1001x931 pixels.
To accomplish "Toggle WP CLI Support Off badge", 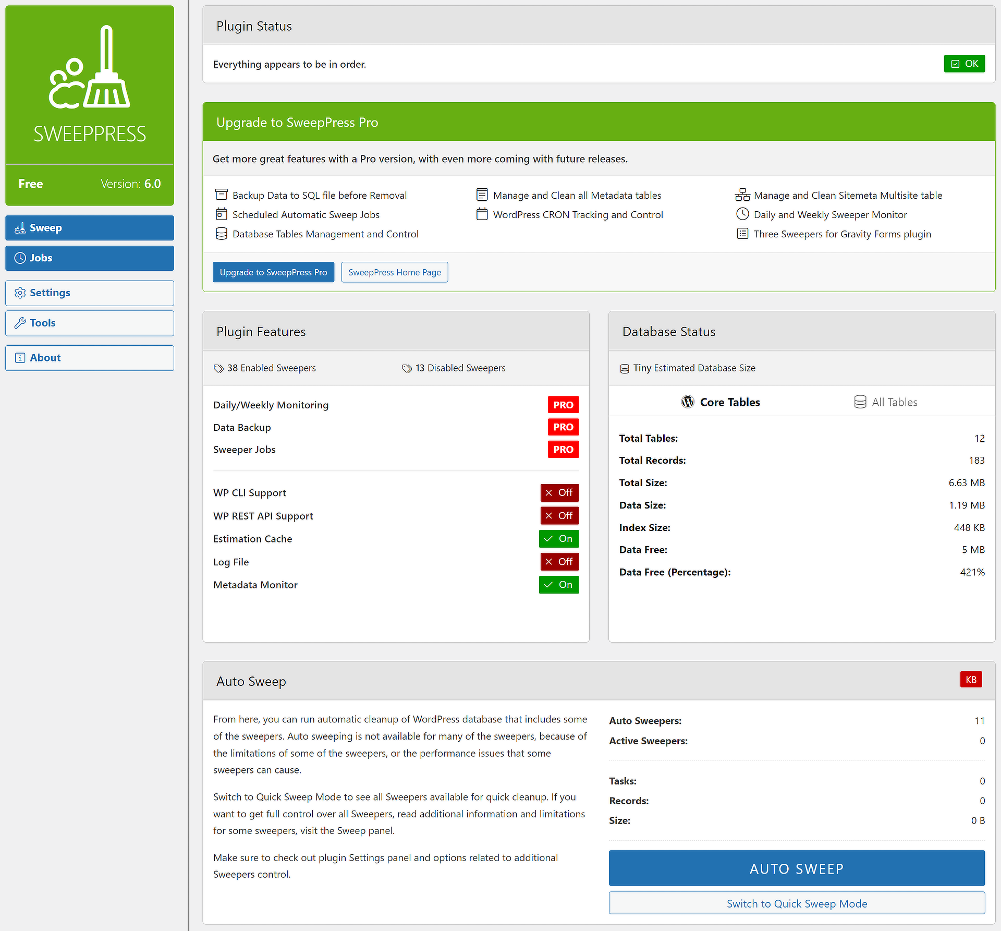I will click(x=559, y=493).
